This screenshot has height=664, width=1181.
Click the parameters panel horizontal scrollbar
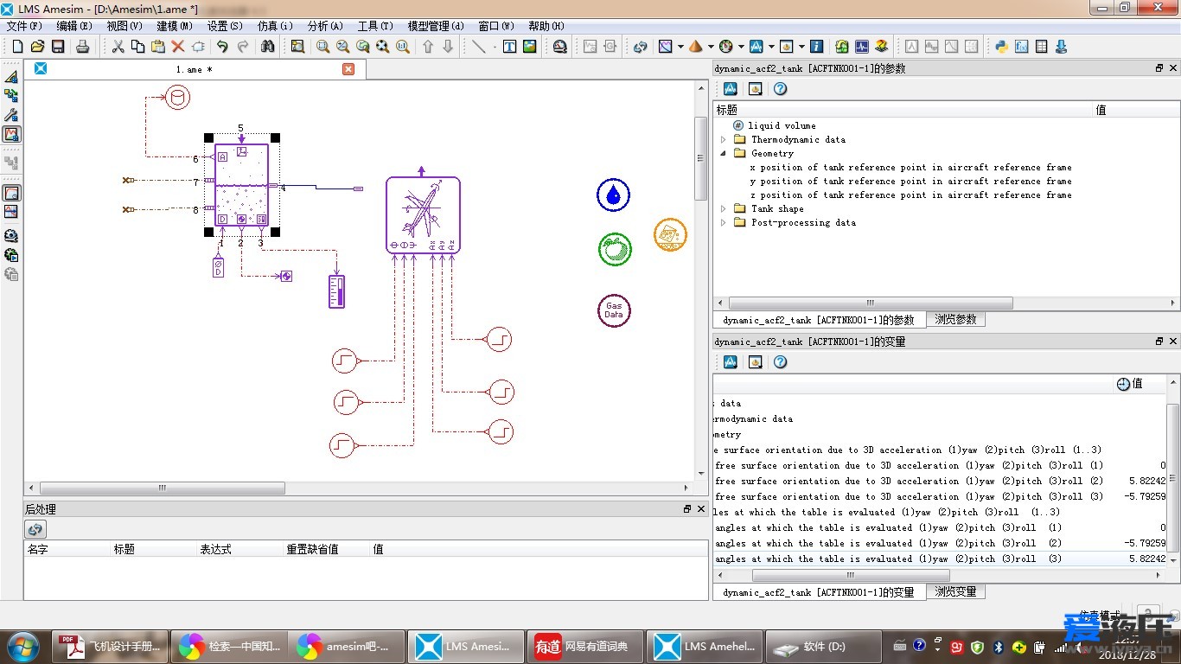pyautogui.click(x=871, y=303)
